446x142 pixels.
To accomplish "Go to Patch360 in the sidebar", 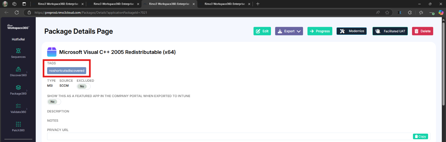I will click(x=18, y=127).
